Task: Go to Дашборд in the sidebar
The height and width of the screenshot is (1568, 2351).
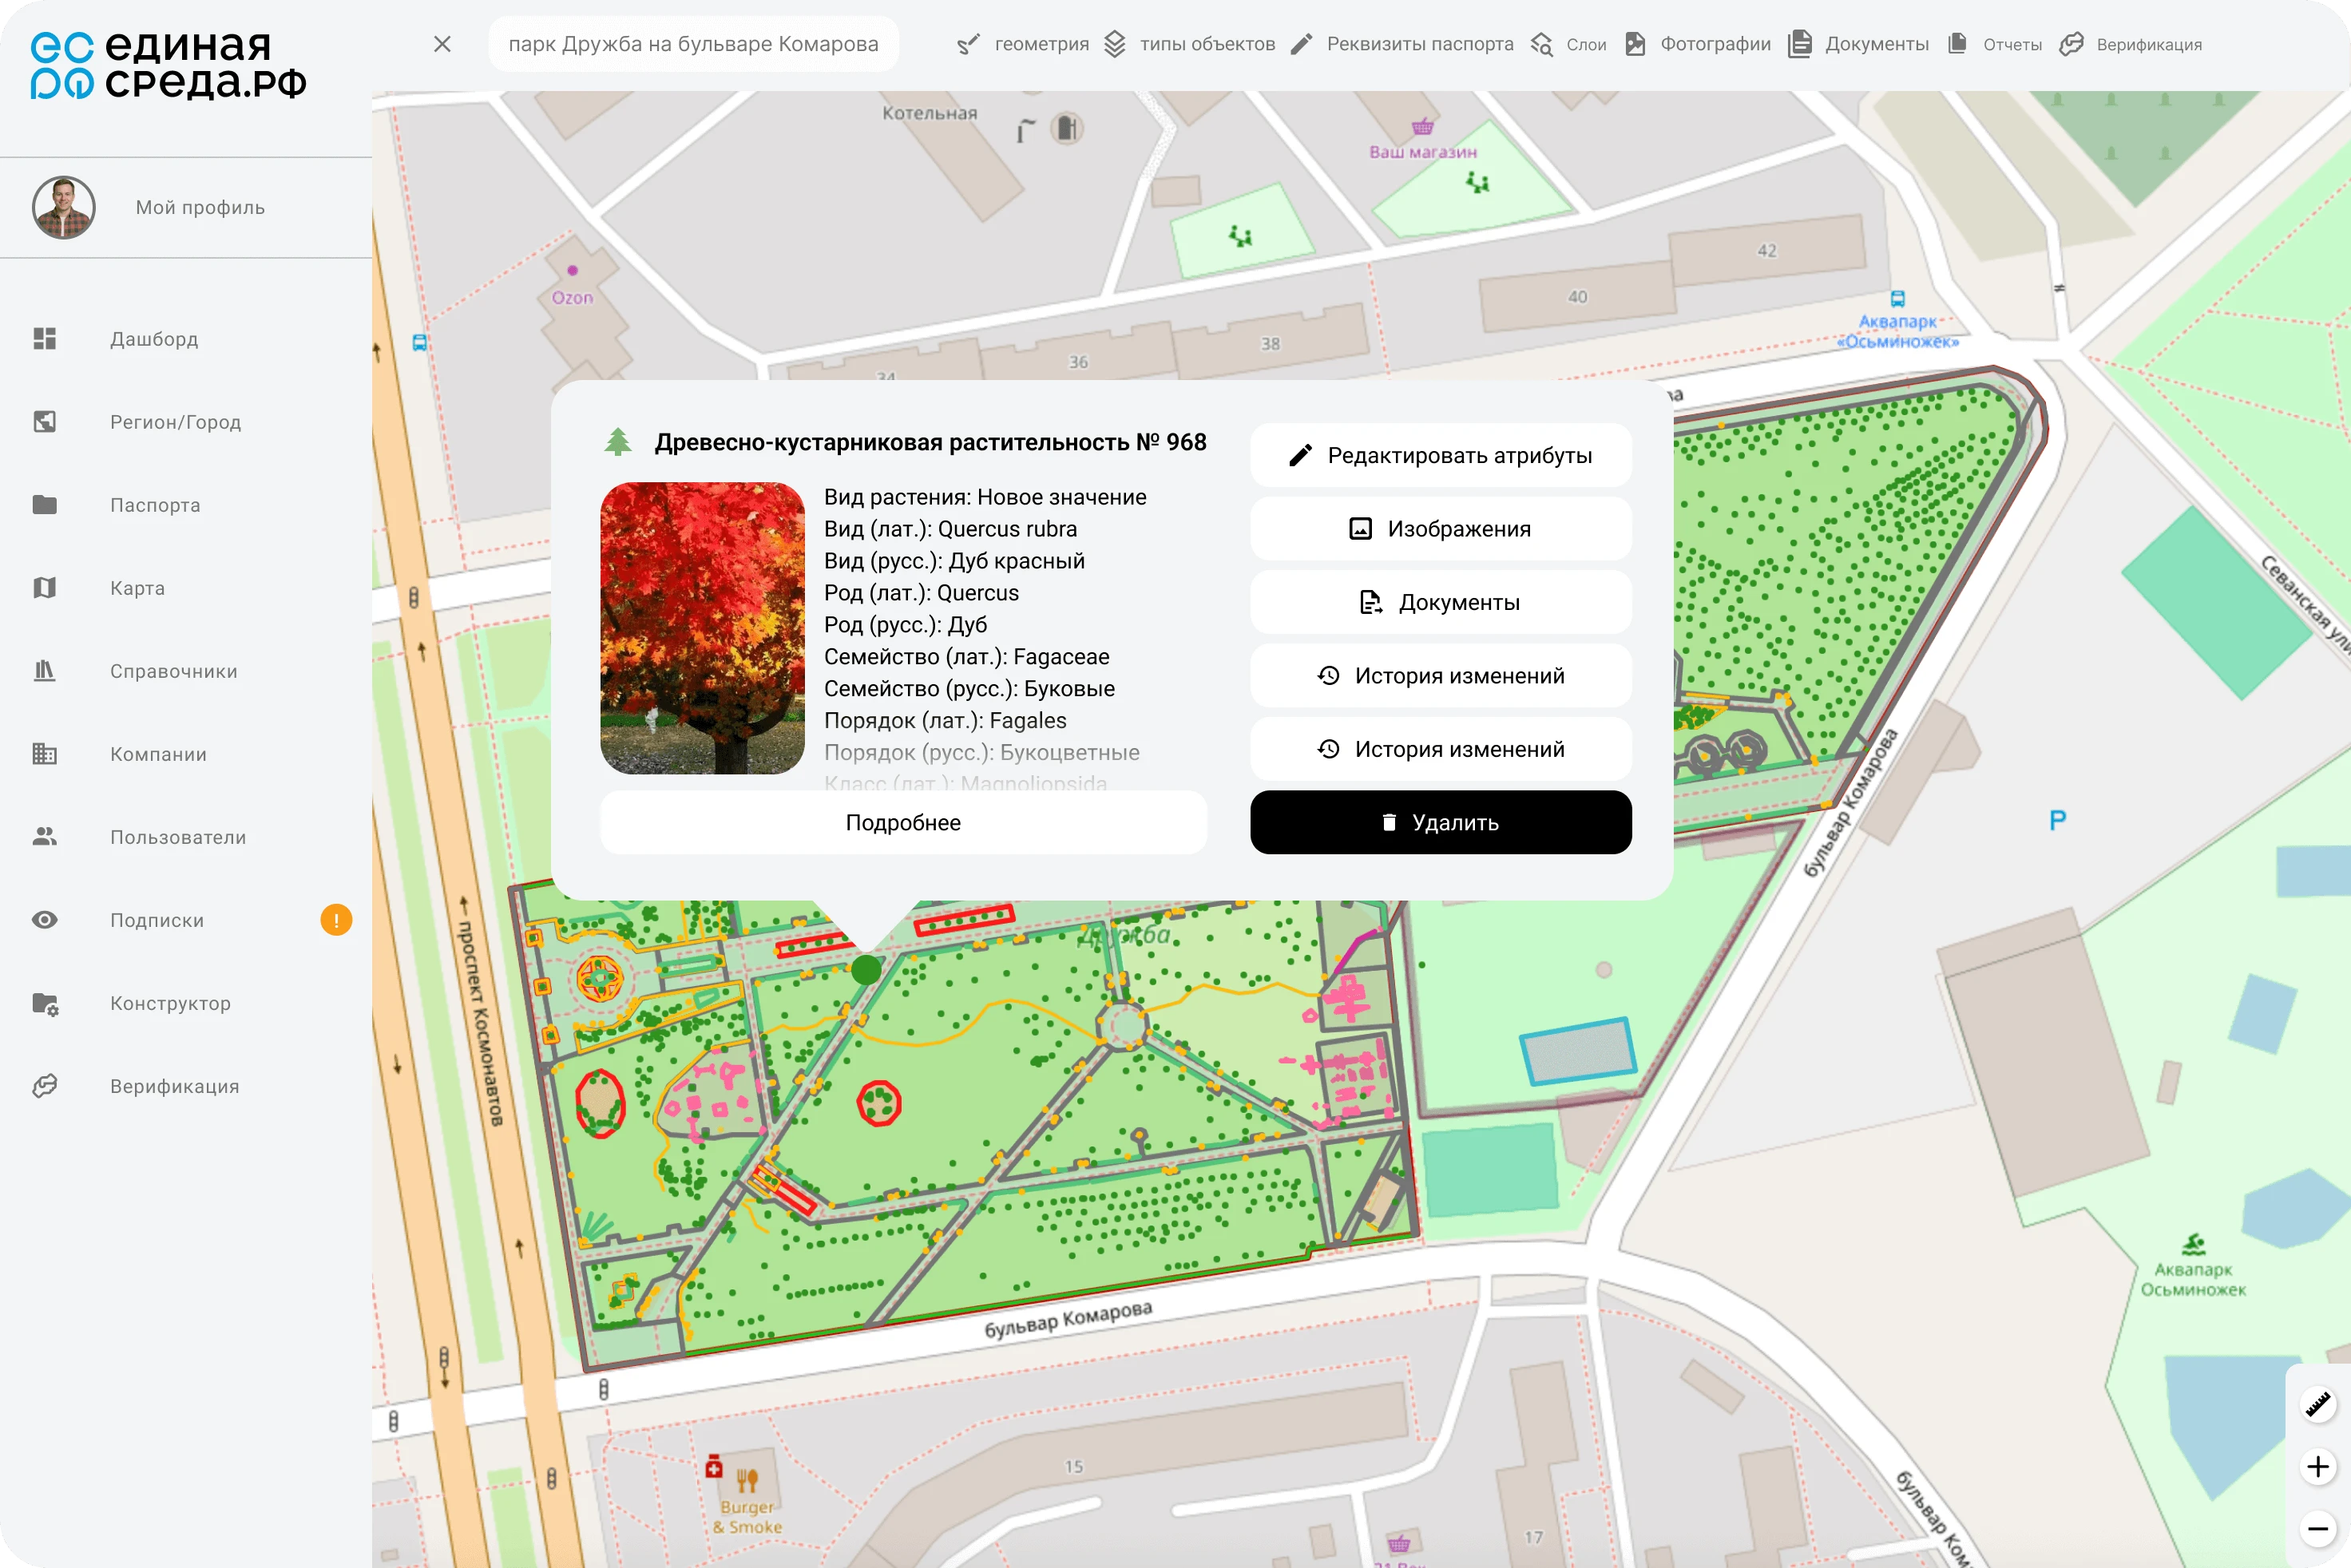Action: pyautogui.click(x=154, y=339)
